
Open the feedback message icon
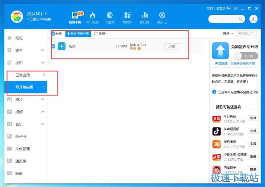[x=229, y=8]
